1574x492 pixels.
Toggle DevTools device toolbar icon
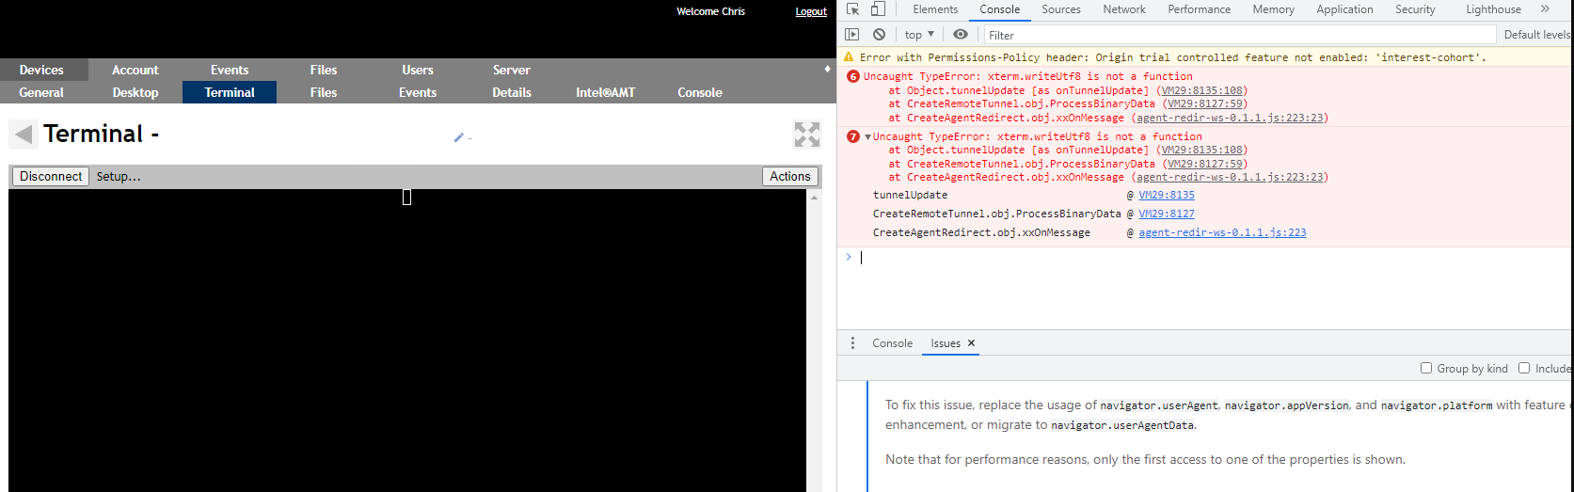click(878, 9)
